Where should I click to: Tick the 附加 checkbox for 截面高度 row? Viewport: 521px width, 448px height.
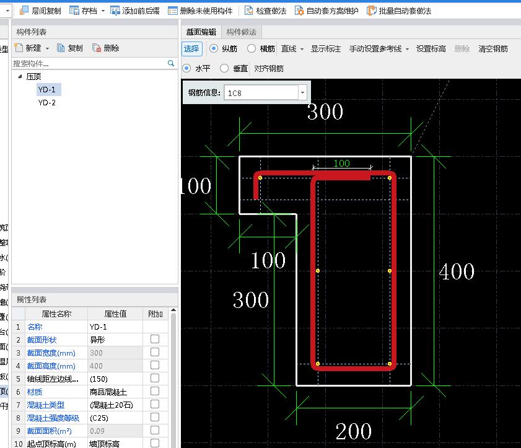[x=155, y=365]
